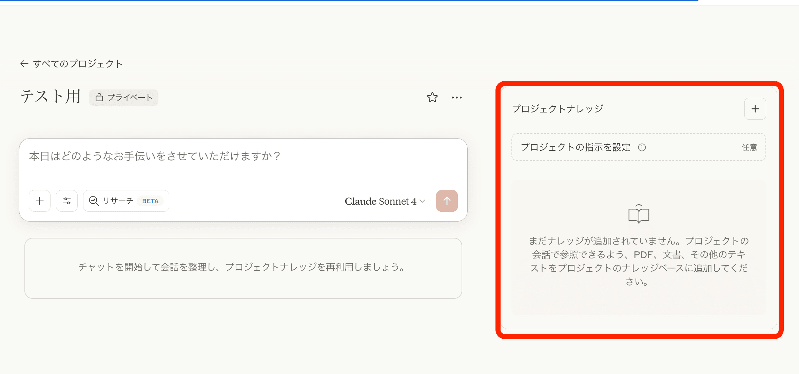This screenshot has width=799, height=374.
Task: Click the テスト用 project title
Action: pos(51,96)
